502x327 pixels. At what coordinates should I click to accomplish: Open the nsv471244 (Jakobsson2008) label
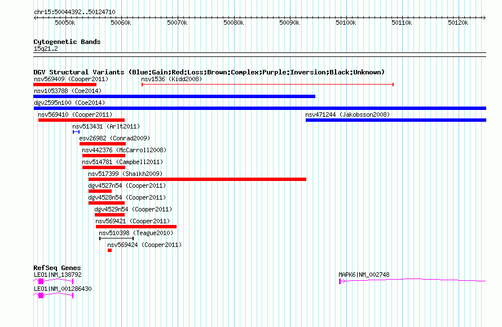(x=347, y=114)
